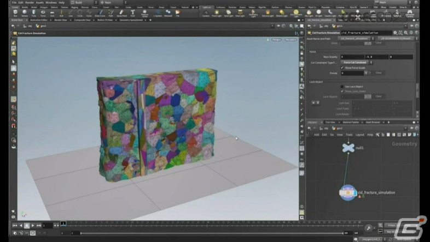The image size is (430, 242).
Task: Click the Main Gravity Y value field
Action: click(x=377, y=57)
